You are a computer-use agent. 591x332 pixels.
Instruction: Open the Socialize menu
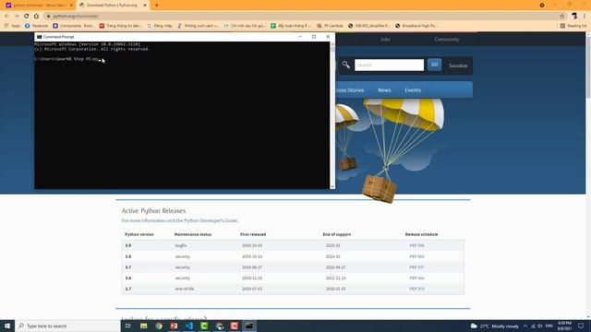point(458,65)
